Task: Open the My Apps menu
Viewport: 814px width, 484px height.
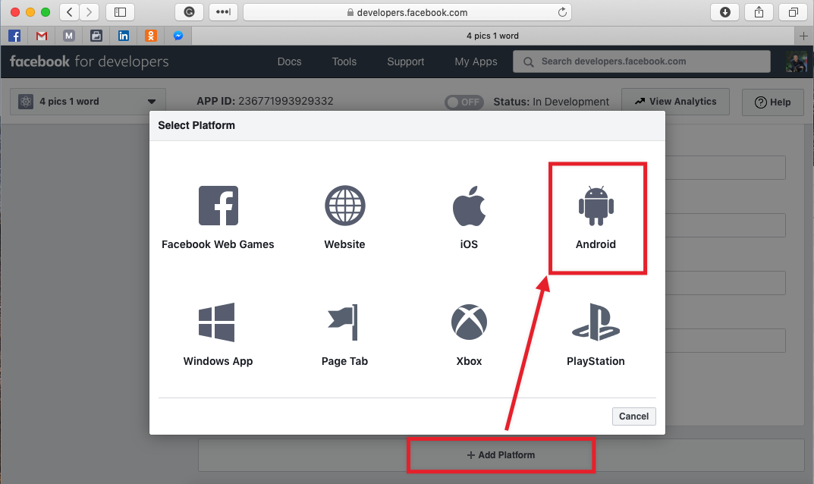Action: 476,61
